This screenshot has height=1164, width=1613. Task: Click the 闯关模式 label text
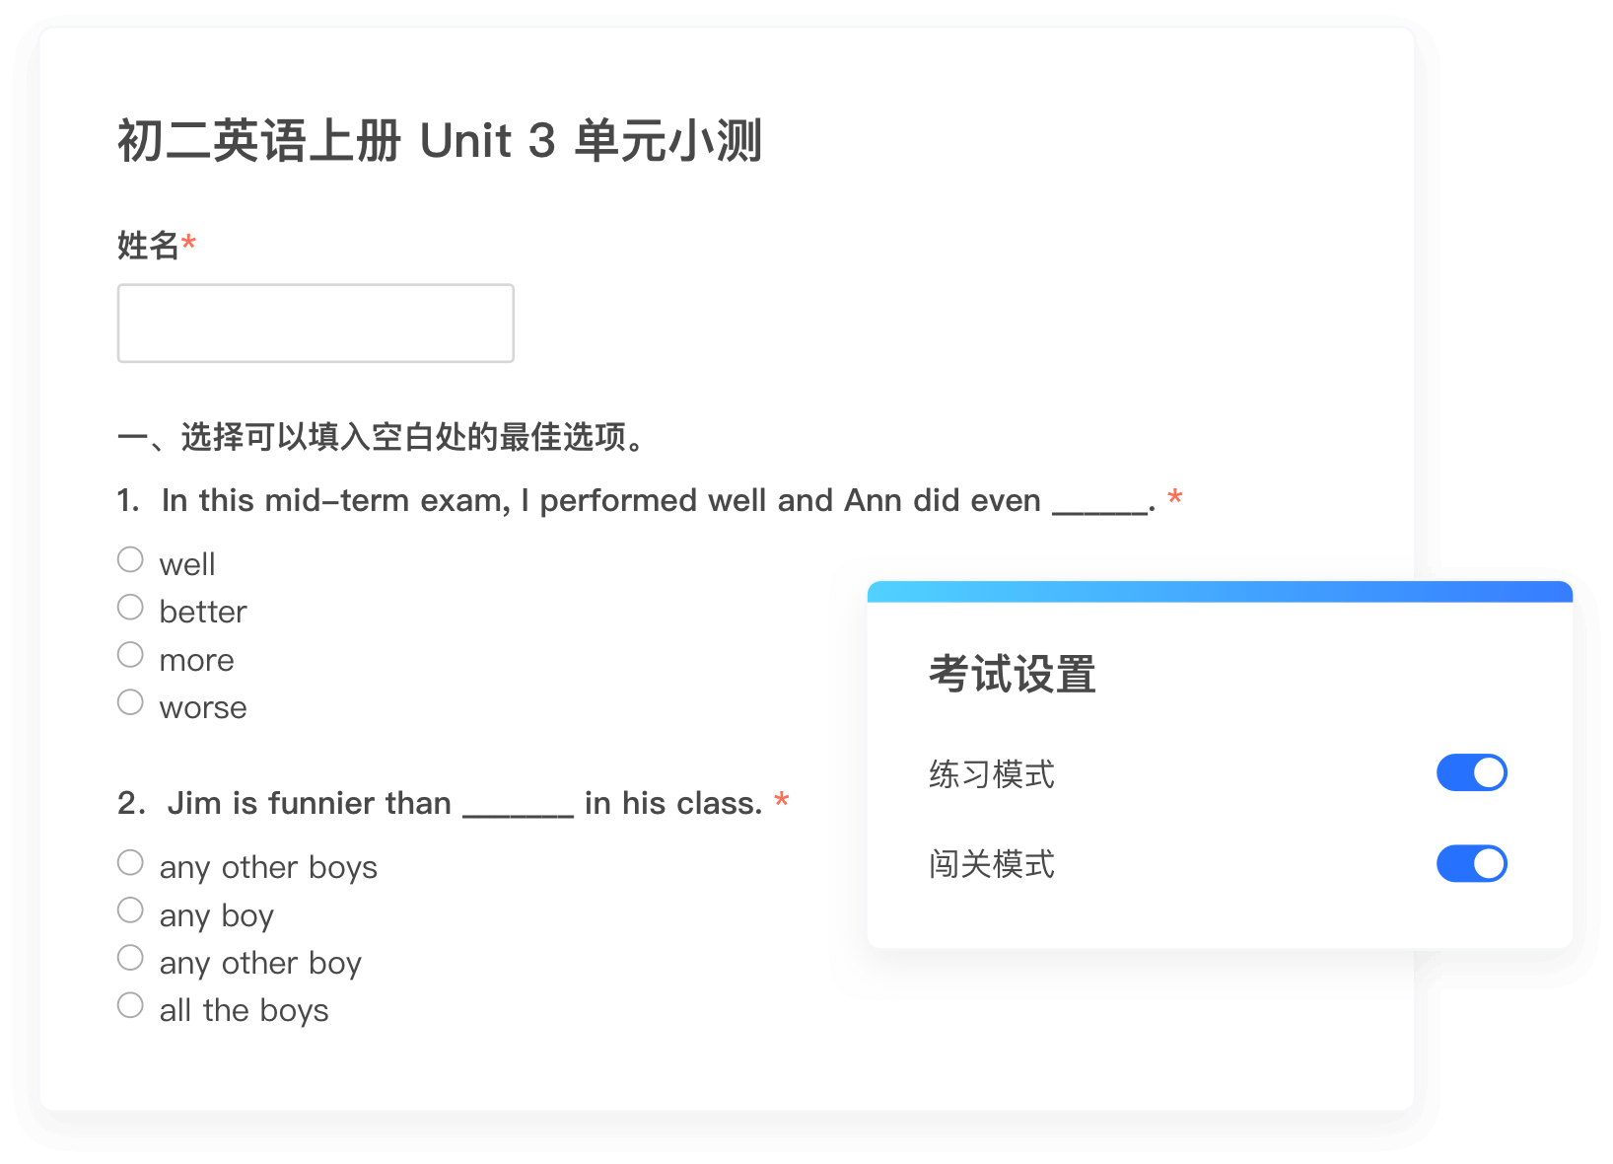pyautogui.click(x=991, y=865)
